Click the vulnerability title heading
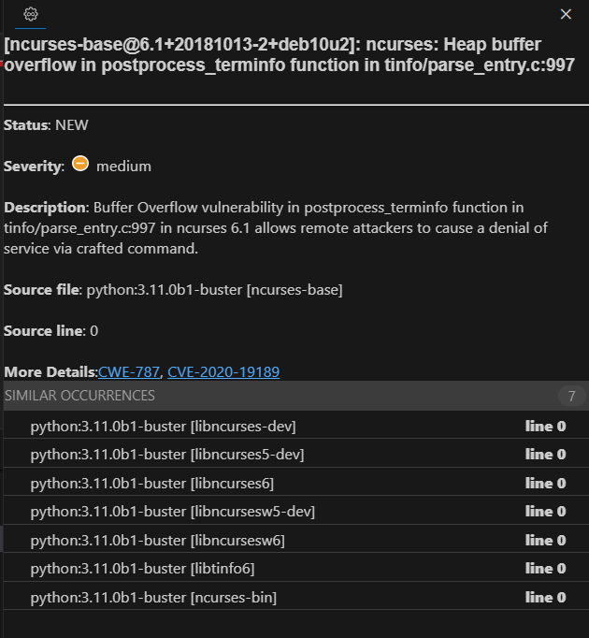The image size is (589, 638). [x=280, y=55]
